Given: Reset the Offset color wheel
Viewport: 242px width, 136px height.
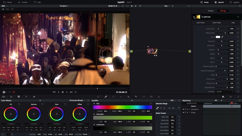Looking at the screenshot, I should [88, 104].
